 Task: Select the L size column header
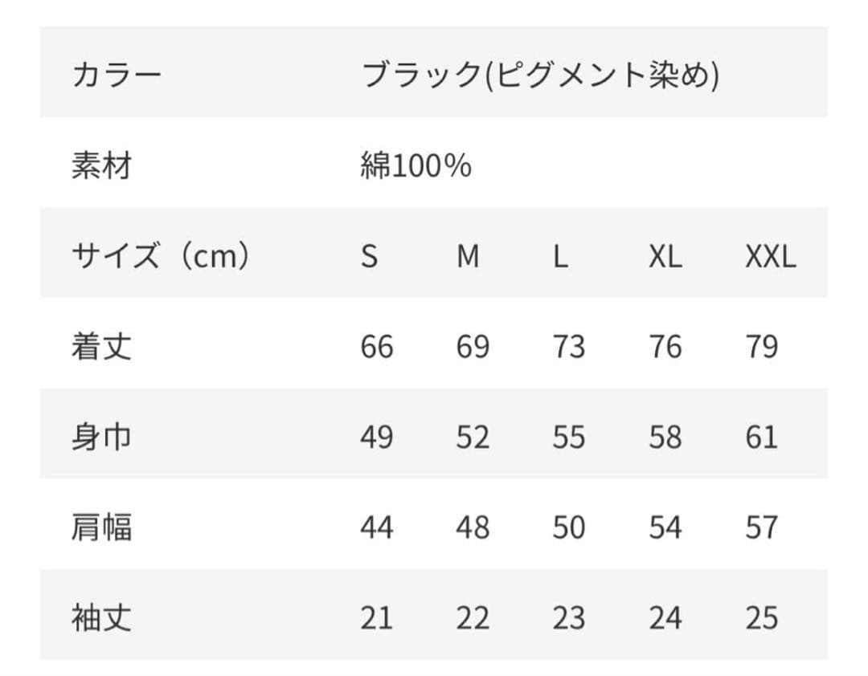pos(560,256)
